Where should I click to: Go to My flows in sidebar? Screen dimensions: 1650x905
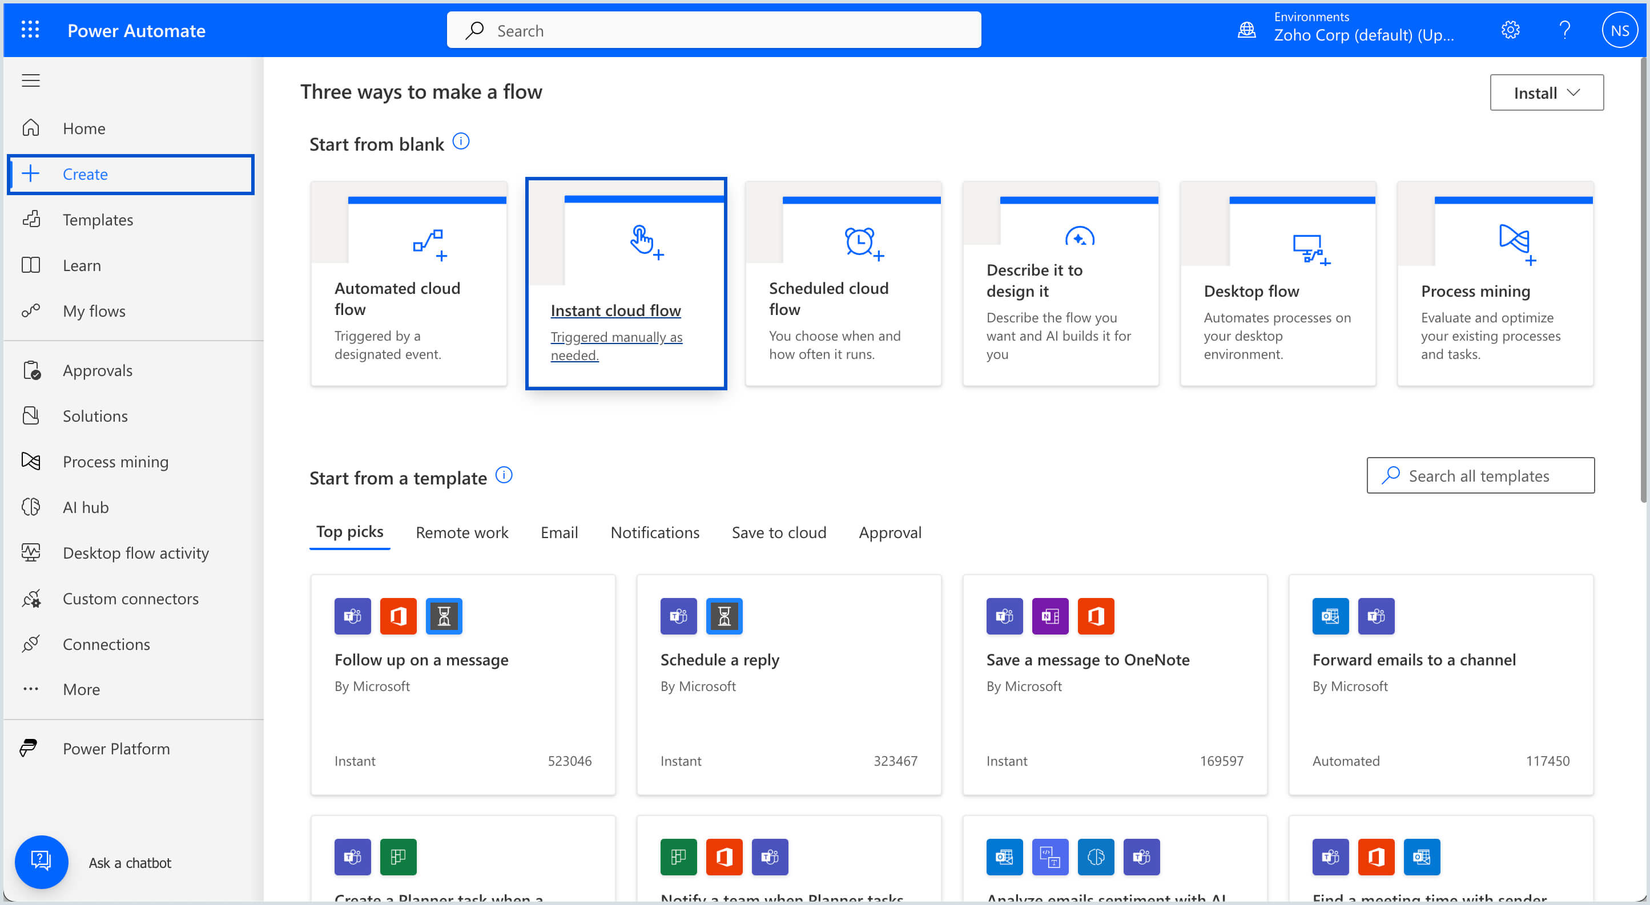(x=94, y=311)
